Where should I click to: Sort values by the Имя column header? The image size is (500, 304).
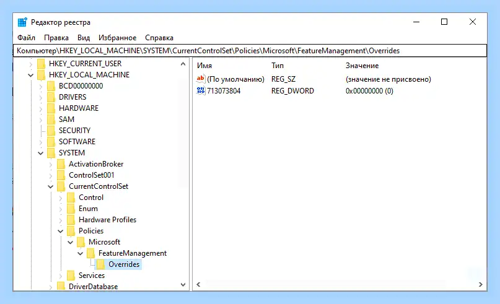pyautogui.click(x=204, y=66)
